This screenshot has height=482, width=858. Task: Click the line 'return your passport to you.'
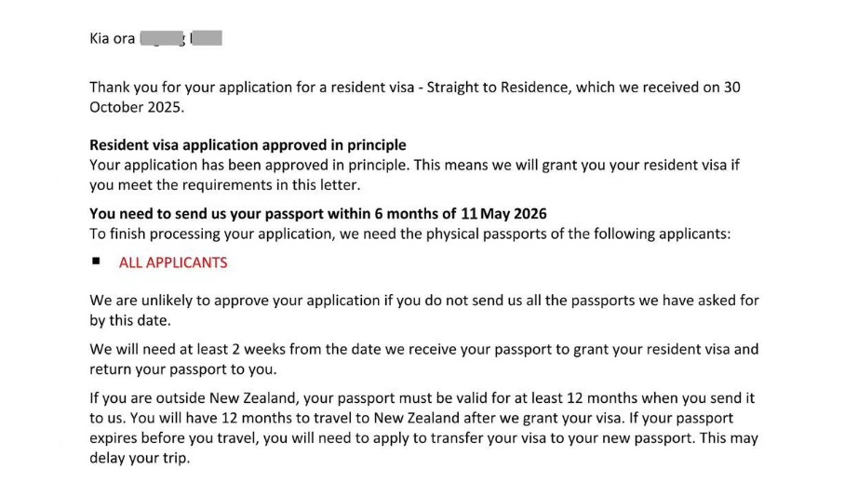pyautogui.click(x=183, y=369)
